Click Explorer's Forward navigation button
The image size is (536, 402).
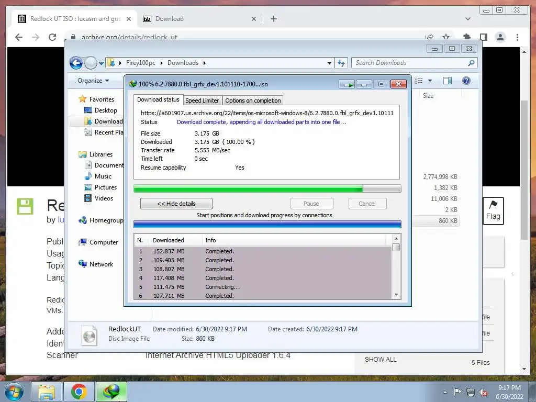91,63
